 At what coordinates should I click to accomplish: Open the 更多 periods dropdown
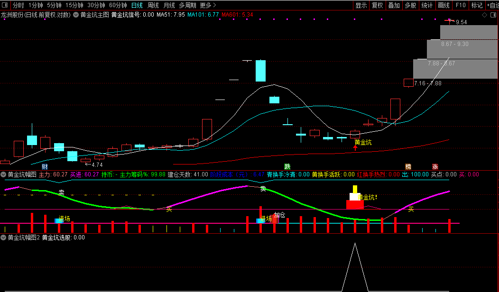coord(208,5)
